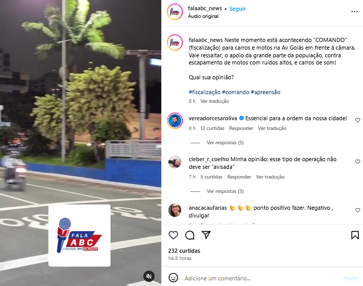The width and height of the screenshot is (363, 286).
Task: Open comments via the speech bubble icon
Action: (189, 235)
